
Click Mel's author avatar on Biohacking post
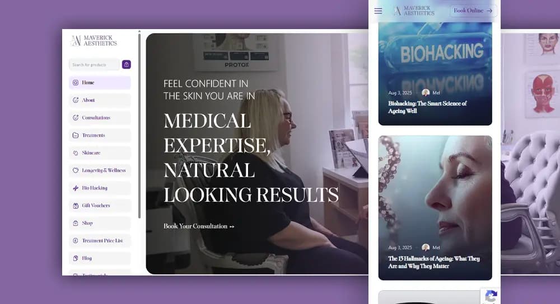(x=426, y=93)
